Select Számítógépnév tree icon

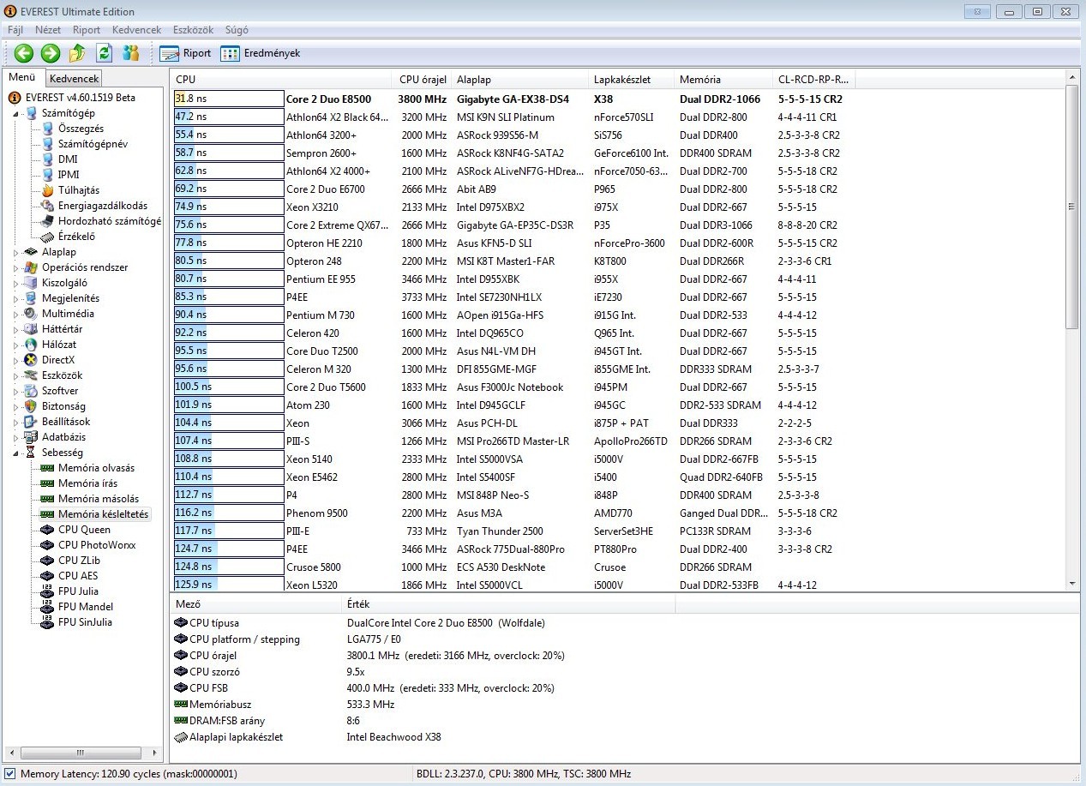coord(48,144)
